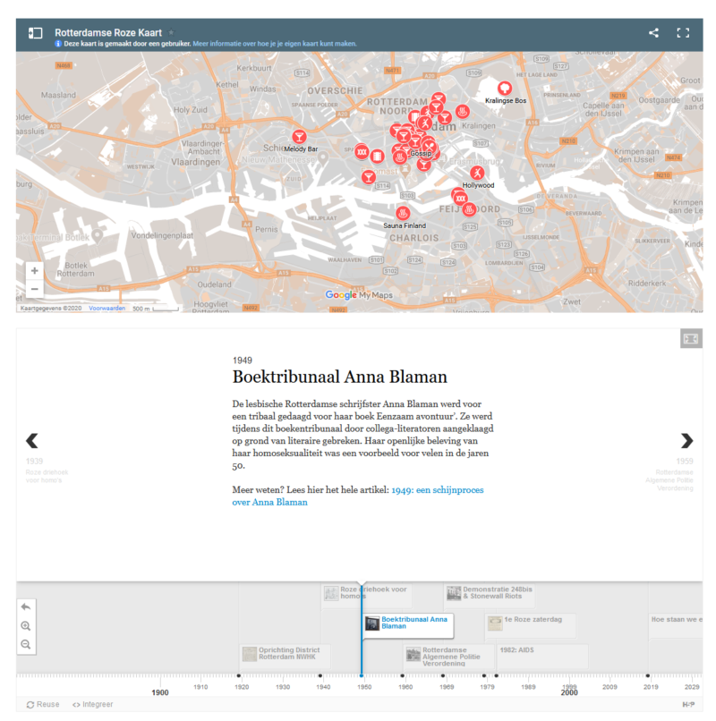Select the cocktail marker above S114 label
The image size is (716, 721).
[x=368, y=176]
